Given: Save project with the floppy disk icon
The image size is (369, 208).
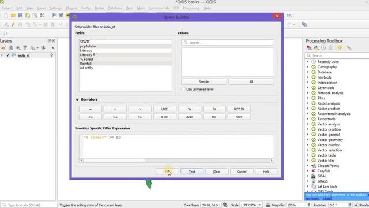Looking at the screenshot, I should [21, 16].
